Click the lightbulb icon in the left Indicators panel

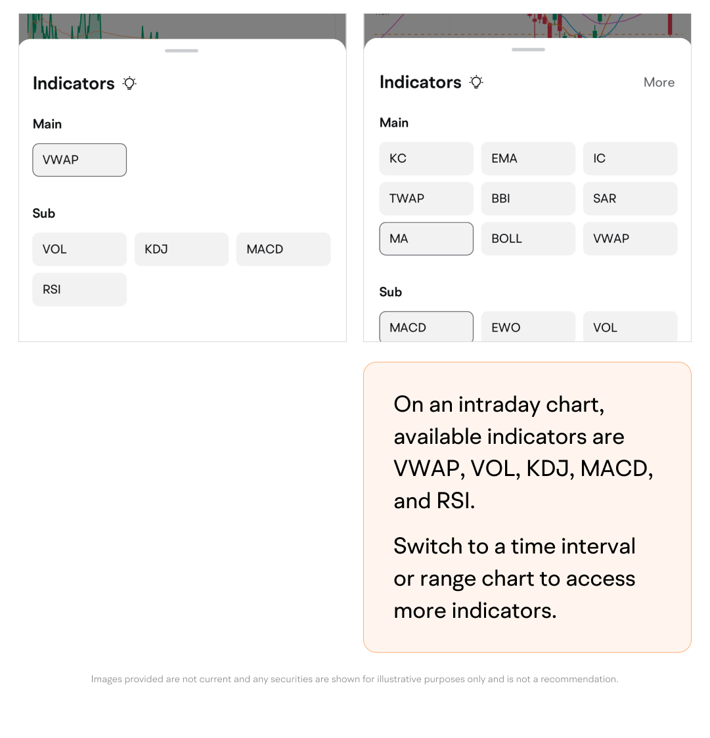click(x=129, y=83)
